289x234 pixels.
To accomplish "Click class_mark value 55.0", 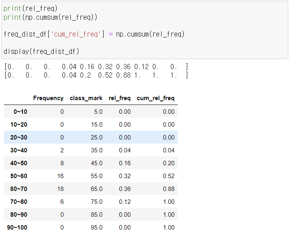I will pos(97,176).
